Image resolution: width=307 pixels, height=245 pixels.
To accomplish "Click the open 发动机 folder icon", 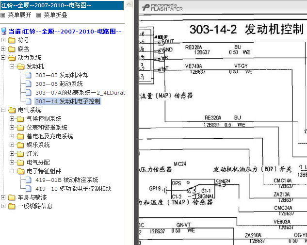I will coord(21,66).
